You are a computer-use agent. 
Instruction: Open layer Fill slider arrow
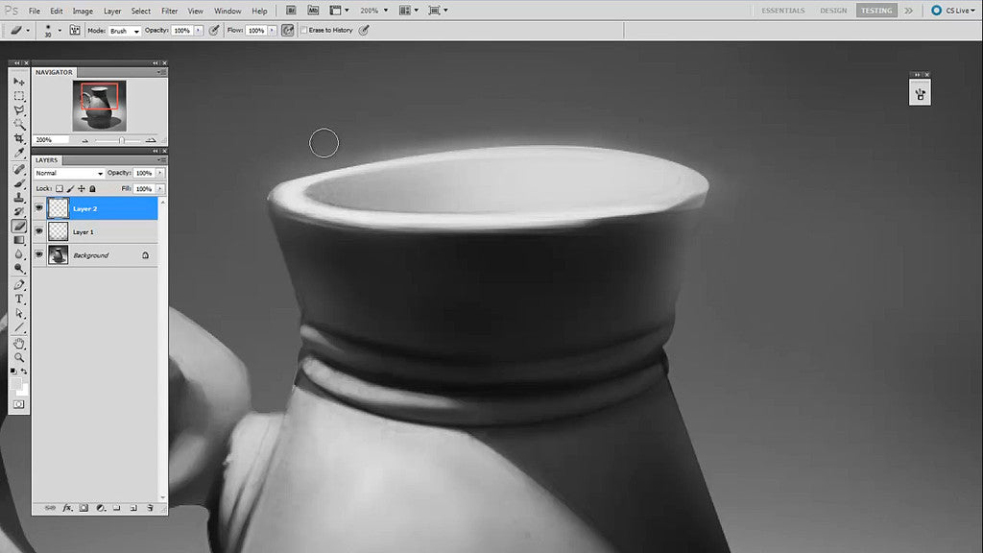click(x=160, y=189)
